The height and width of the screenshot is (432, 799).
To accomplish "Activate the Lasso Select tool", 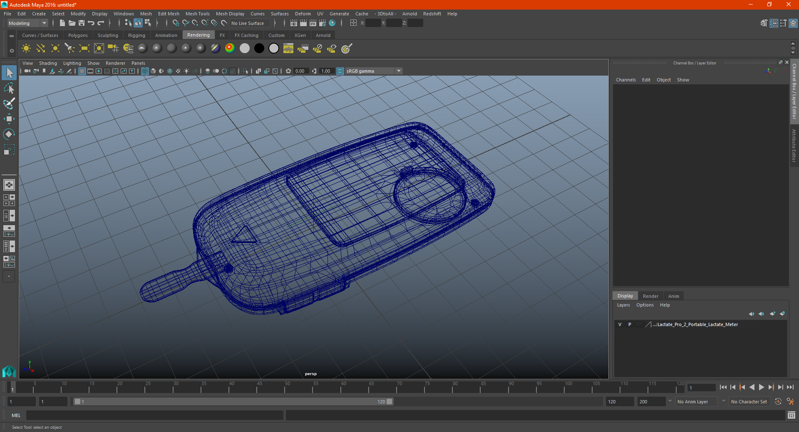I will [x=9, y=88].
